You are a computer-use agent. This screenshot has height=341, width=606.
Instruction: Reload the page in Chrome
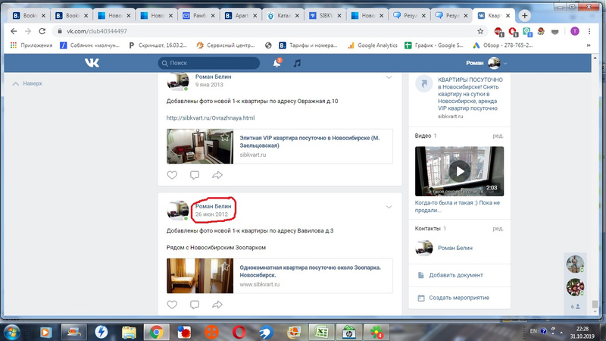coord(43,31)
